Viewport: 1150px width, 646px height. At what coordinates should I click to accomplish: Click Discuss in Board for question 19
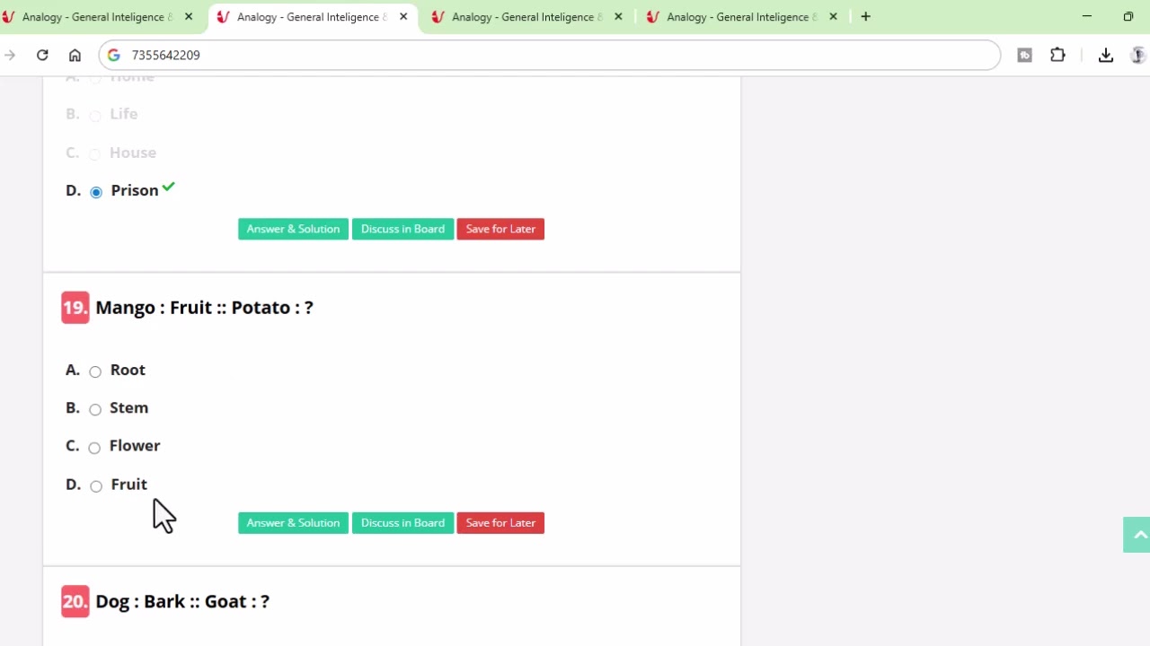pos(402,523)
